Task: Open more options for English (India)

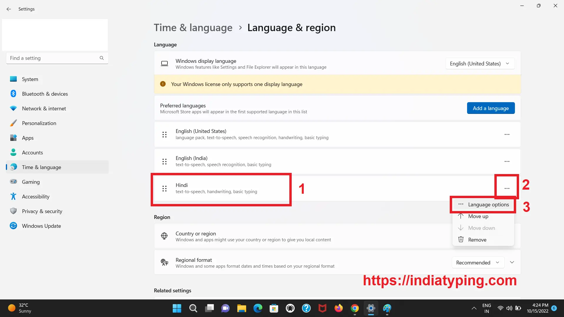Action: coord(507,161)
